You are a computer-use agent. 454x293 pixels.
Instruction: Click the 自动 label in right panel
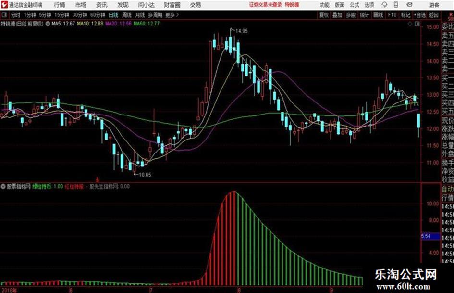(x=448, y=189)
